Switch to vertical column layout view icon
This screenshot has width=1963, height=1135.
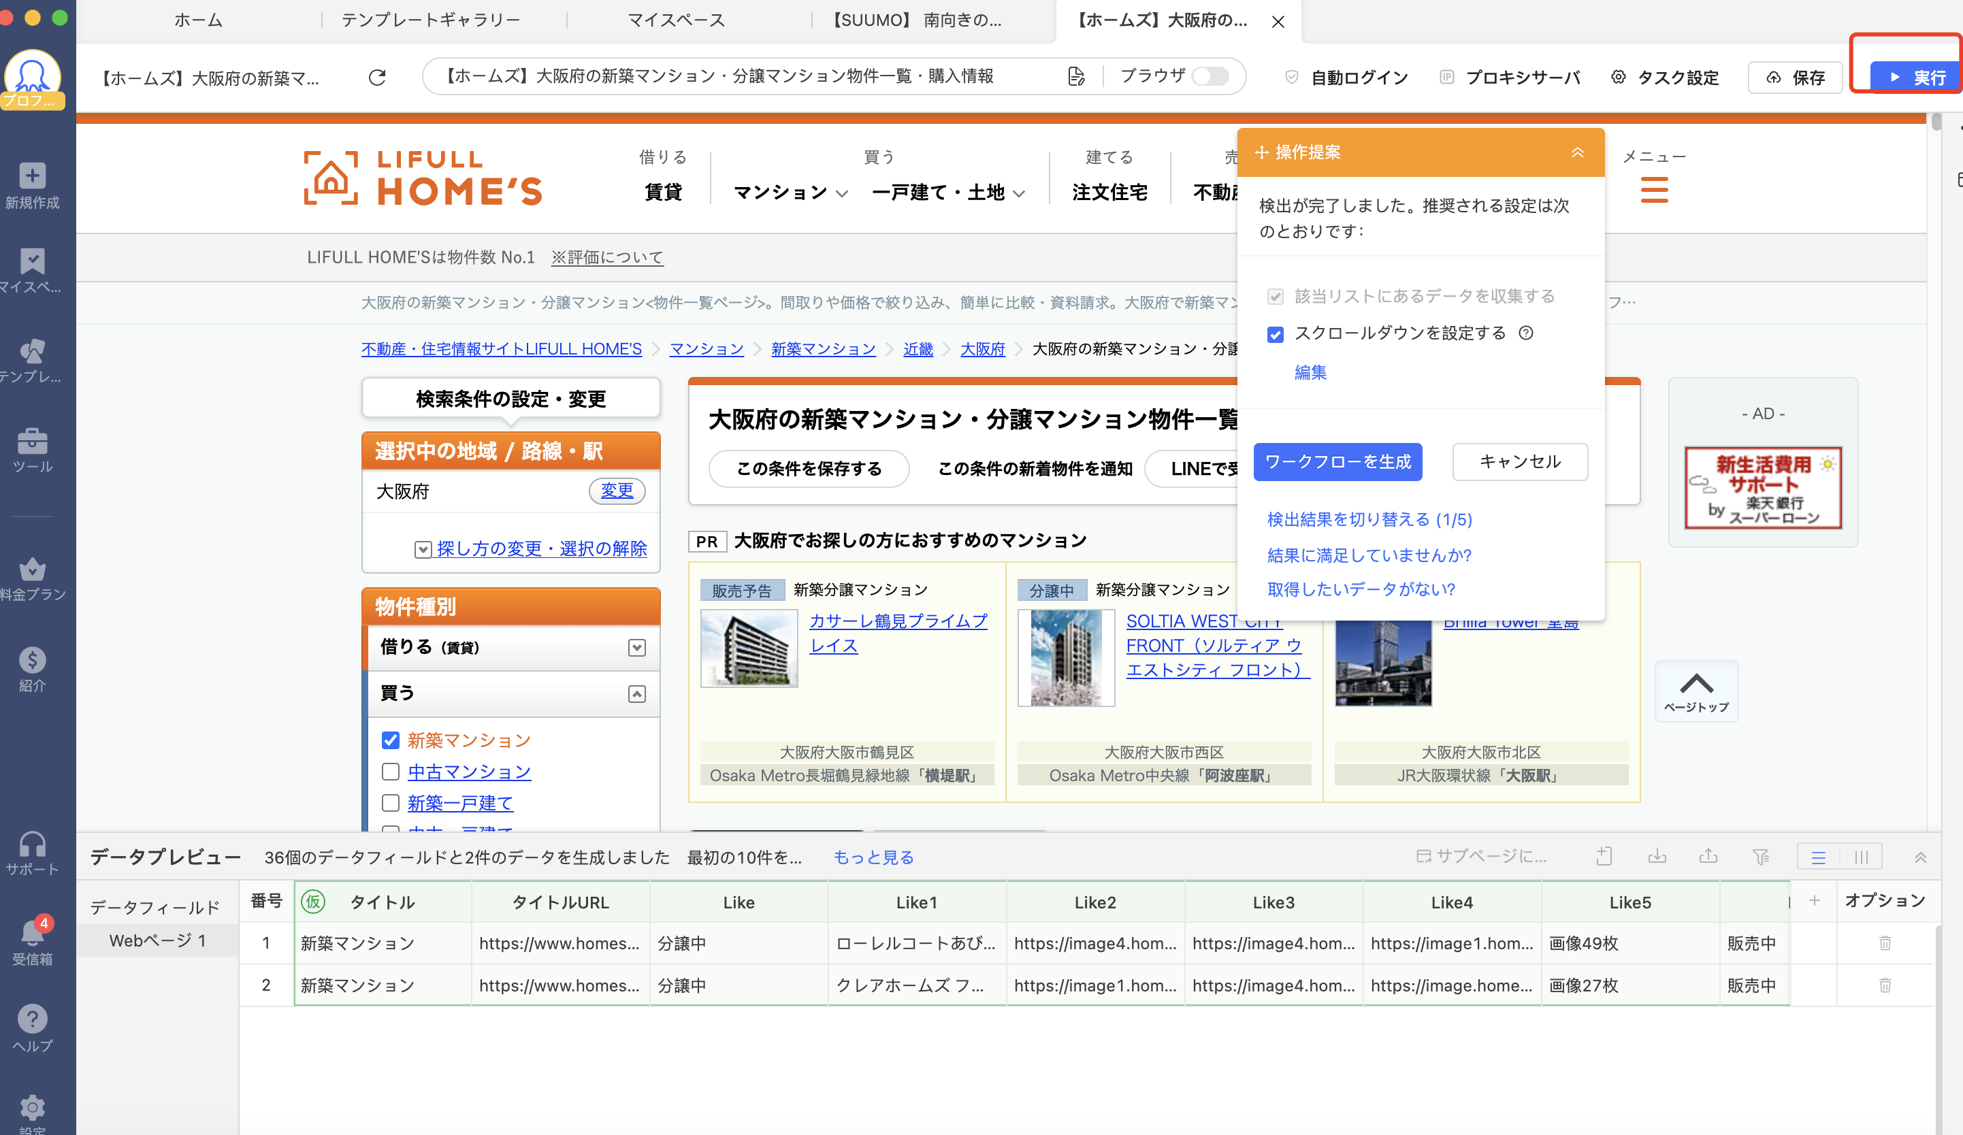tap(1861, 857)
